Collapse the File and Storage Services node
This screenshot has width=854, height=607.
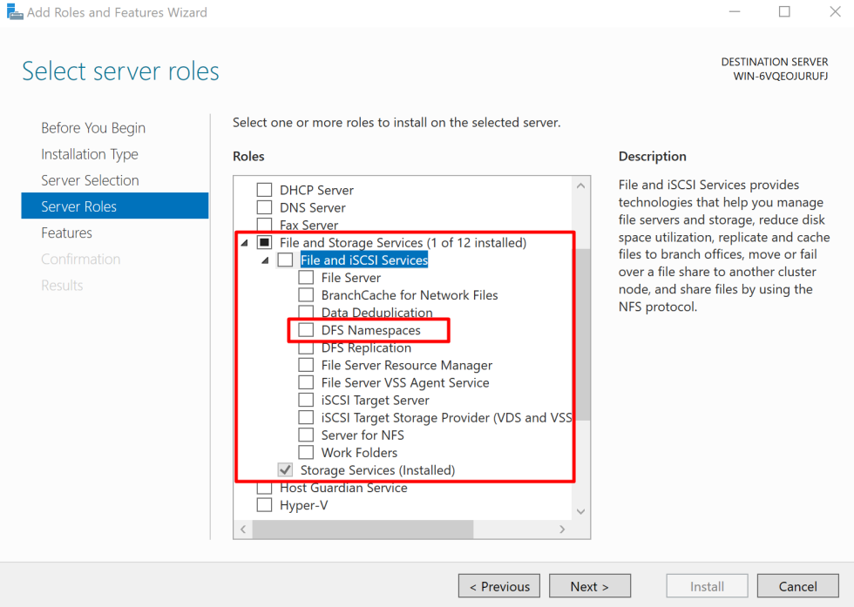[245, 242]
